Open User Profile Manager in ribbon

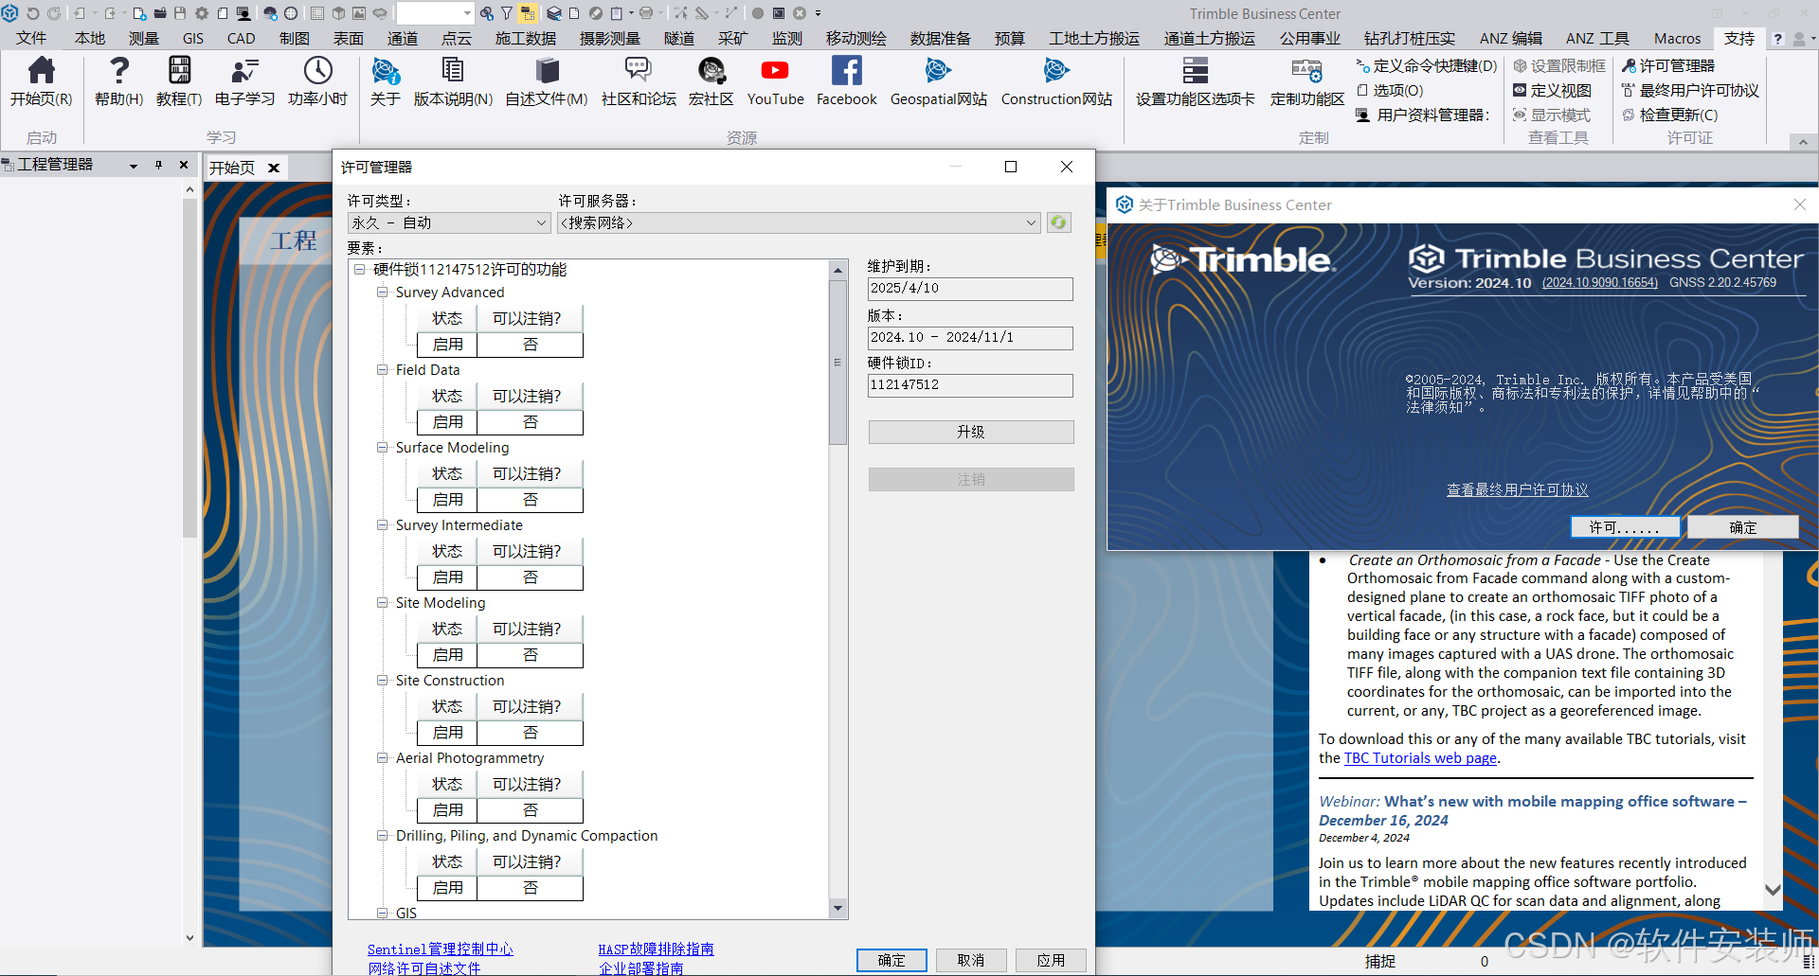click(x=1423, y=115)
